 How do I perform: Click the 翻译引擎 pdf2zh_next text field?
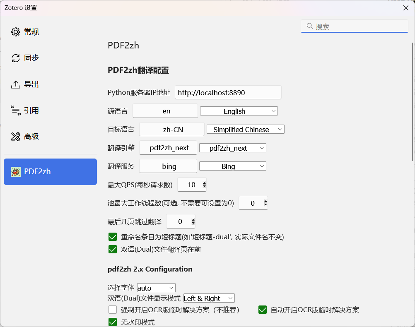pos(168,148)
